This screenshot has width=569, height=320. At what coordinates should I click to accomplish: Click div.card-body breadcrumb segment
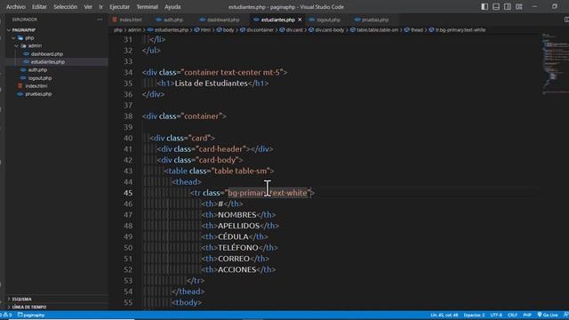[x=329, y=29]
